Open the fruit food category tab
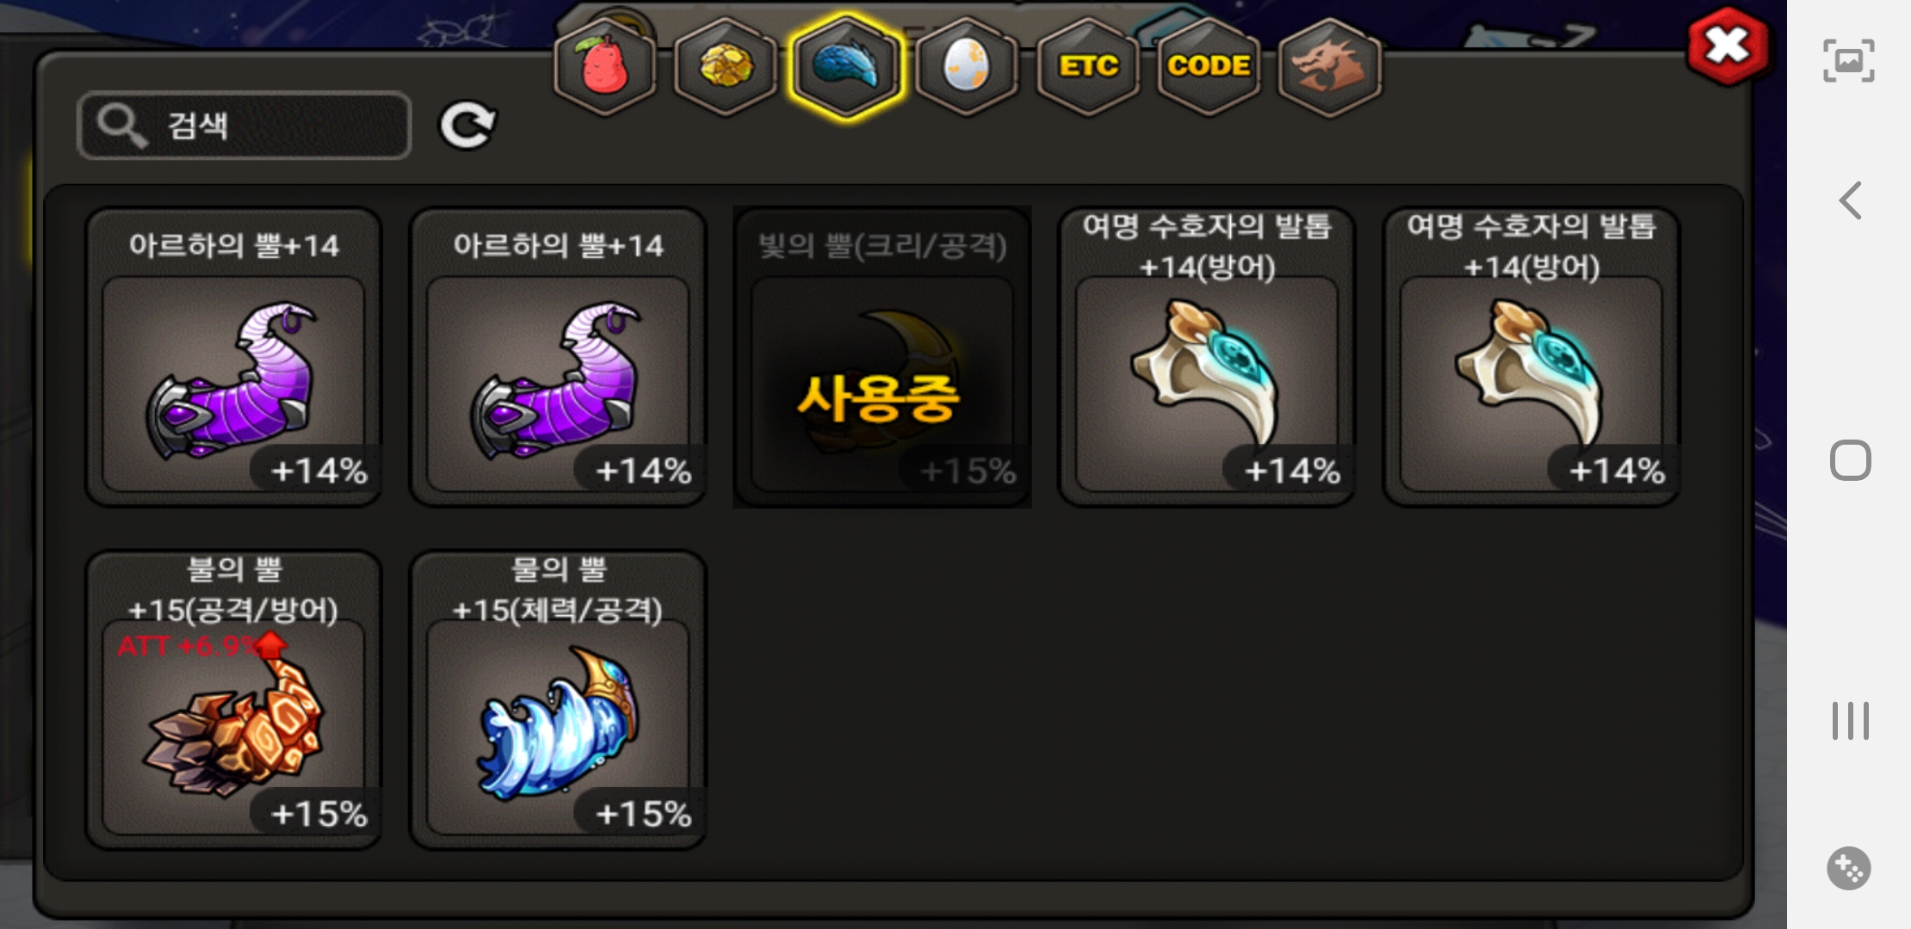This screenshot has height=929, width=1911. click(605, 66)
